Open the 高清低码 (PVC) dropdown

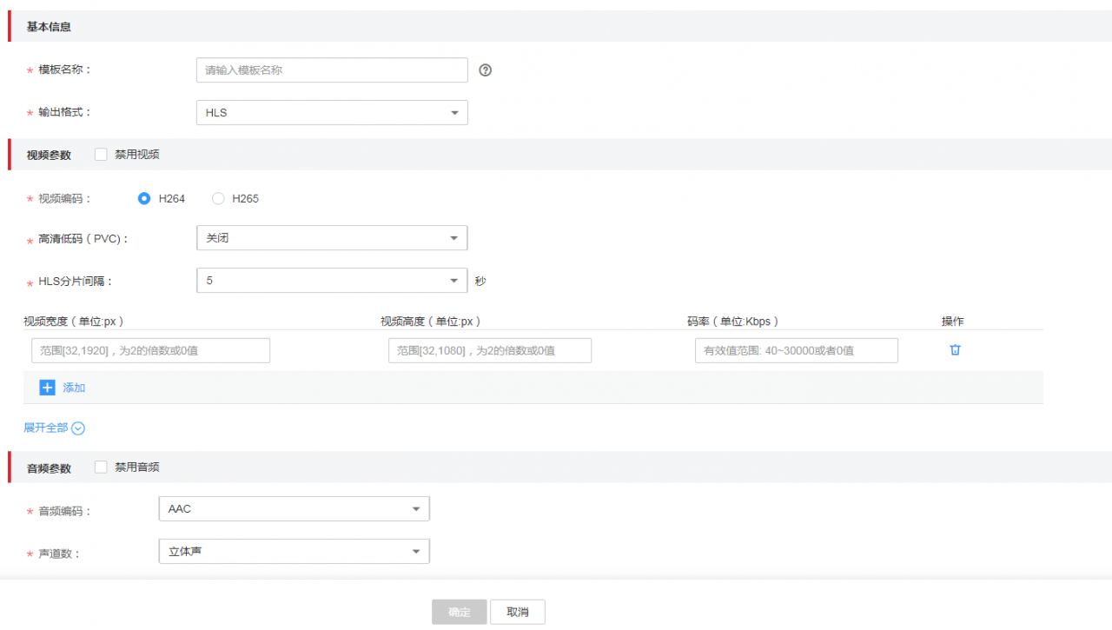click(332, 238)
